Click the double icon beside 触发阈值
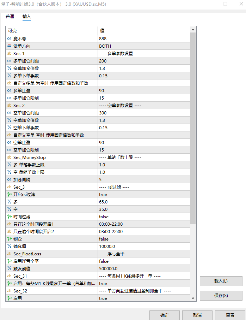The image size is (246, 320). pyautogui.click(x=10, y=268)
